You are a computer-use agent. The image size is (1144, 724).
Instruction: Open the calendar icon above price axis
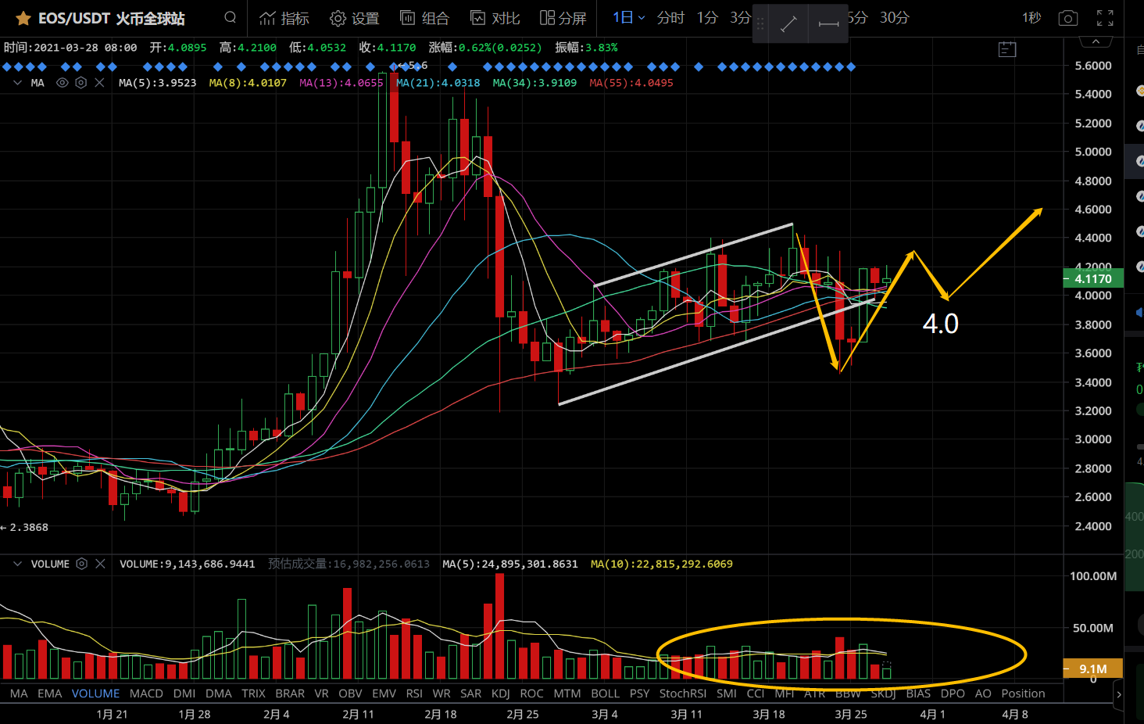1007,49
